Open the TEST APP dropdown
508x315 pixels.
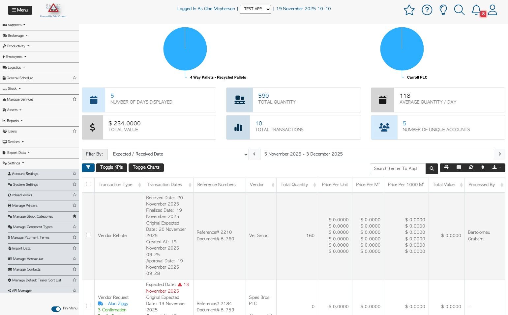[x=255, y=9]
